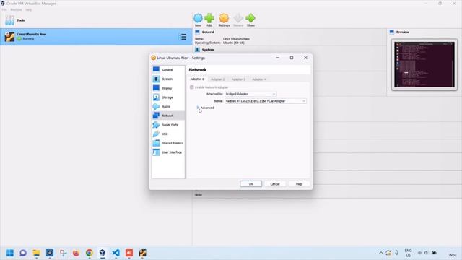Open the Help menu in VirtualBox Manager
Screen dimensions: 462x260
coord(28,9)
